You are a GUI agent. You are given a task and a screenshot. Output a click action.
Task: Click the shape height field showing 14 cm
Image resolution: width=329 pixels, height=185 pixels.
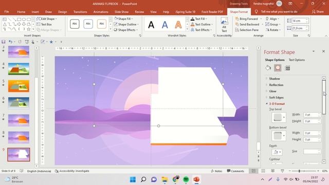300,21
